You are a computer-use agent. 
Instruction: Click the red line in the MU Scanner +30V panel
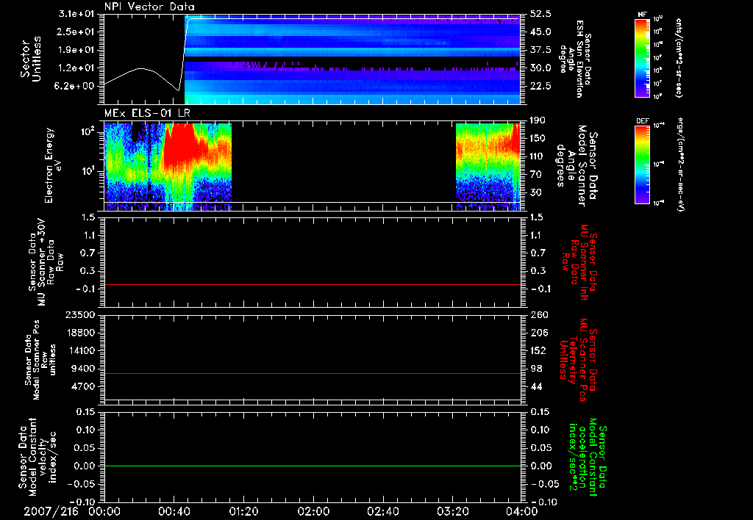tap(312, 284)
